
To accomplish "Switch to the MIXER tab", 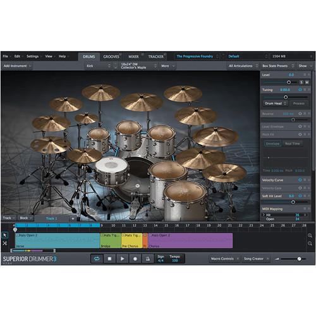I will click(x=133, y=57).
